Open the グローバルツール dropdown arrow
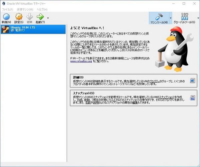The width and height of the screenshot is (200, 167). tap(198, 18)
